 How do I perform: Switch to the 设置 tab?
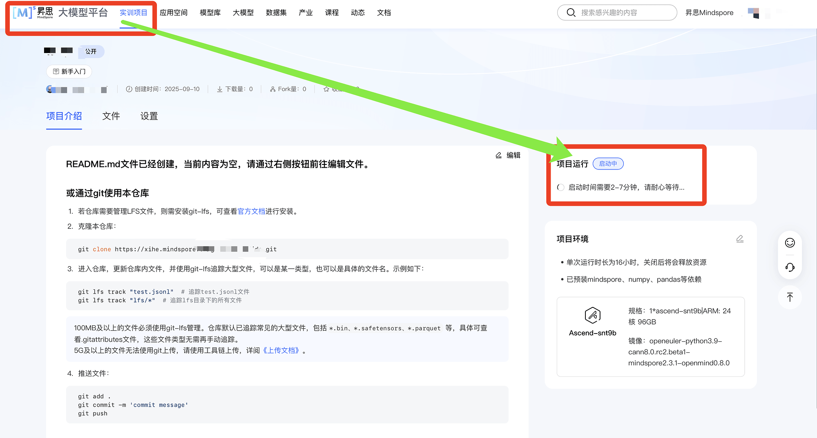[x=149, y=116]
